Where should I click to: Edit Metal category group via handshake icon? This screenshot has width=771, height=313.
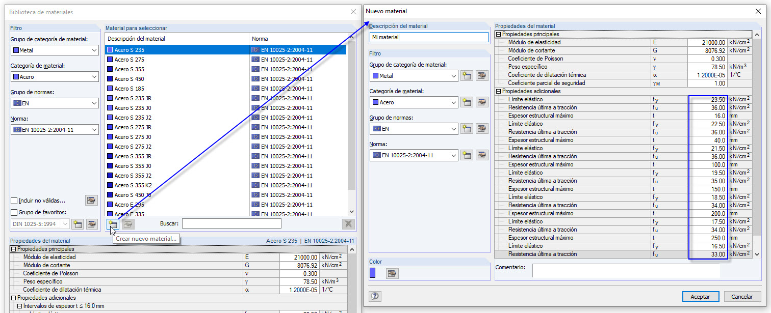(482, 76)
